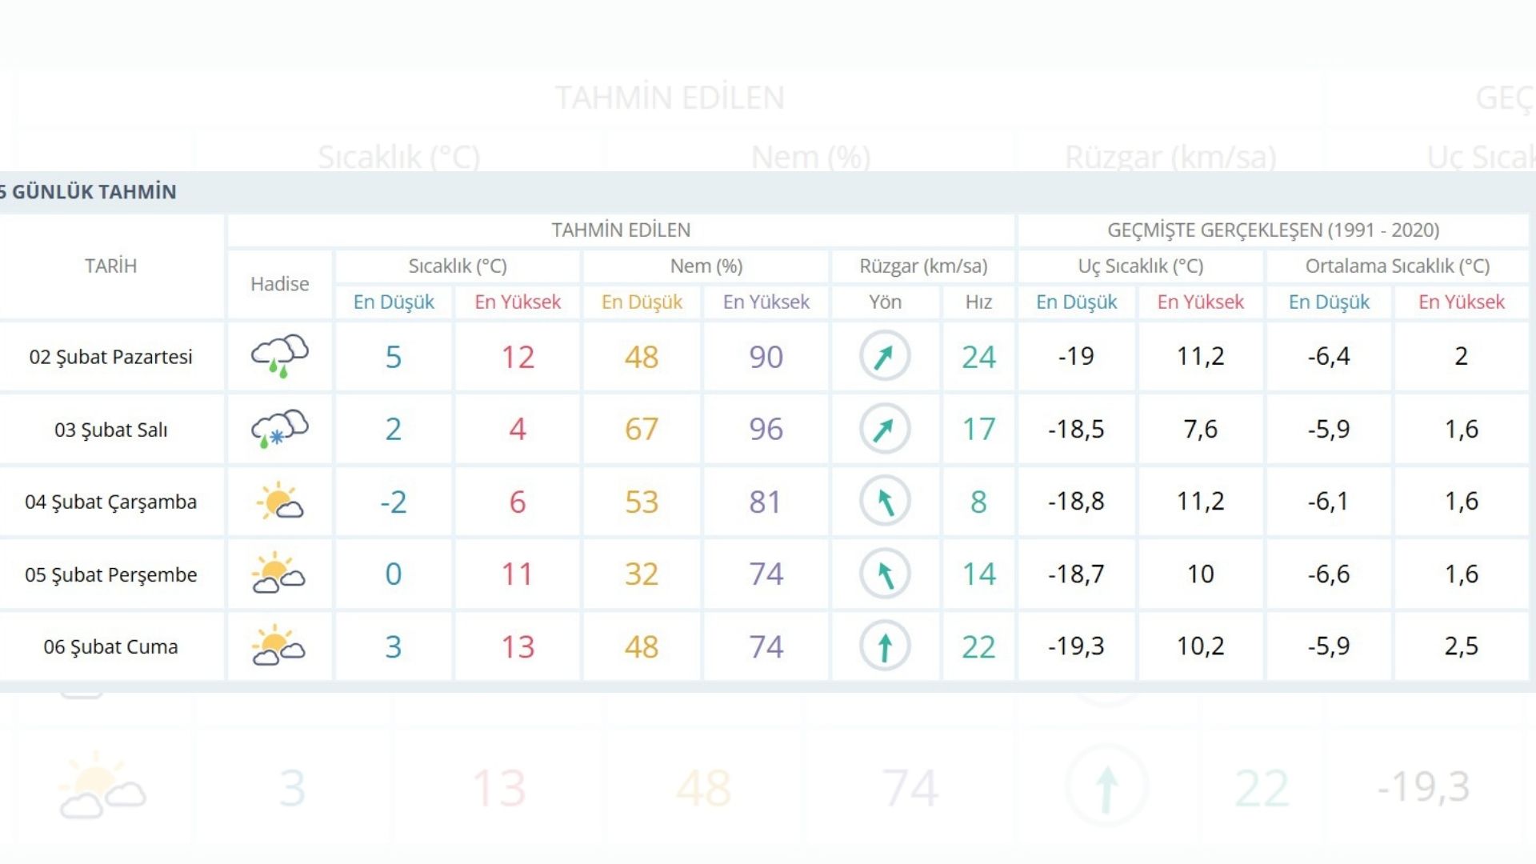This screenshot has height=864, width=1536.
Task: Click the 5 GÜNLÜK TAHMİN title
Action: pyautogui.click(x=90, y=192)
